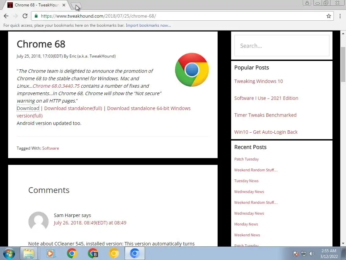The height and width of the screenshot is (260, 346).
Task: Open the Chrome Beta taskbar icon
Action: click(x=93, y=253)
